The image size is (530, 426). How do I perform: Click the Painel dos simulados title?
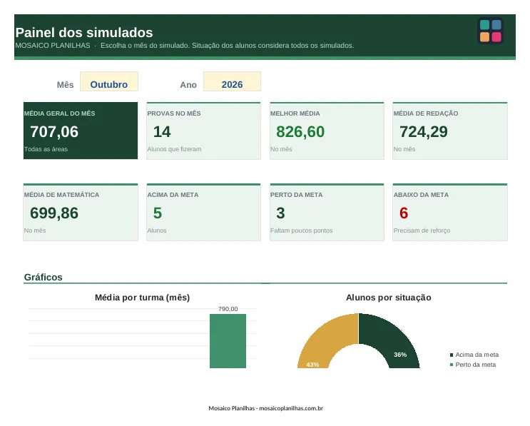click(x=84, y=32)
